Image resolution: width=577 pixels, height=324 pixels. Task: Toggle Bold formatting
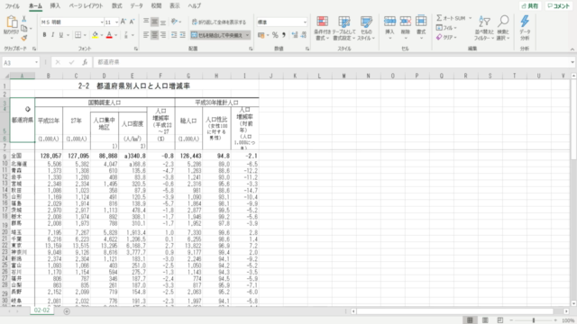44,35
